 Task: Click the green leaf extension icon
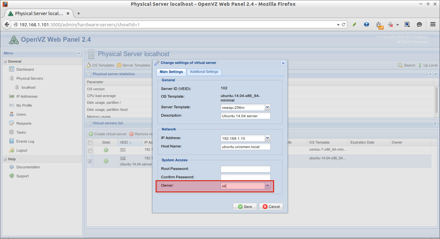tap(354, 24)
